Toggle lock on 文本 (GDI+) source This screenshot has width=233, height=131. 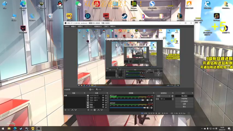[x=106, y=100]
